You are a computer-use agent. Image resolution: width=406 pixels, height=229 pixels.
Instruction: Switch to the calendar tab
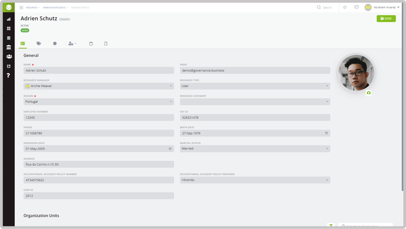click(91, 44)
